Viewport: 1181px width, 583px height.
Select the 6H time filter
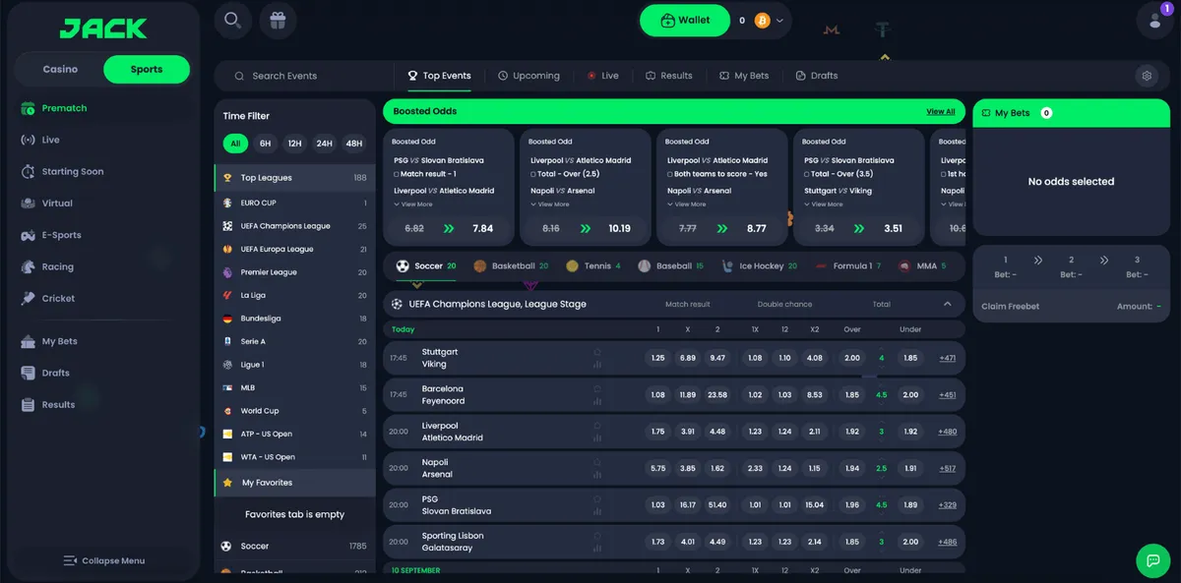(265, 144)
